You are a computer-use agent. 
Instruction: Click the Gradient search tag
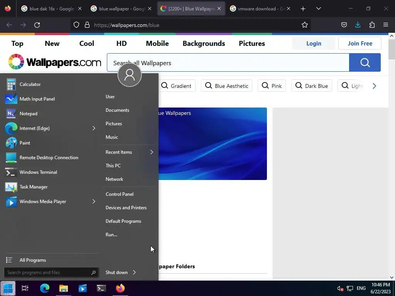pos(177,86)
